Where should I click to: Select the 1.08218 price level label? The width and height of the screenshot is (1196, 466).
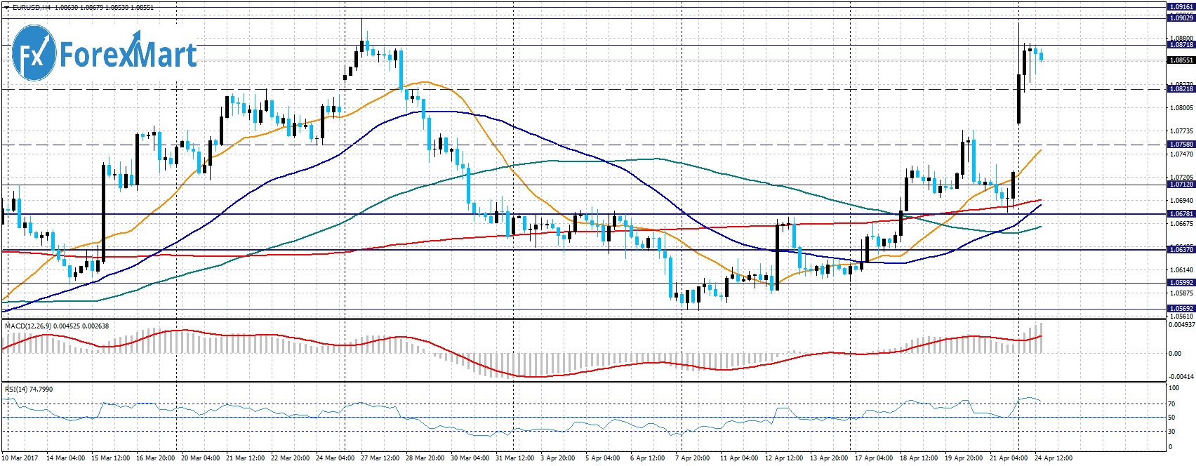1181,89
